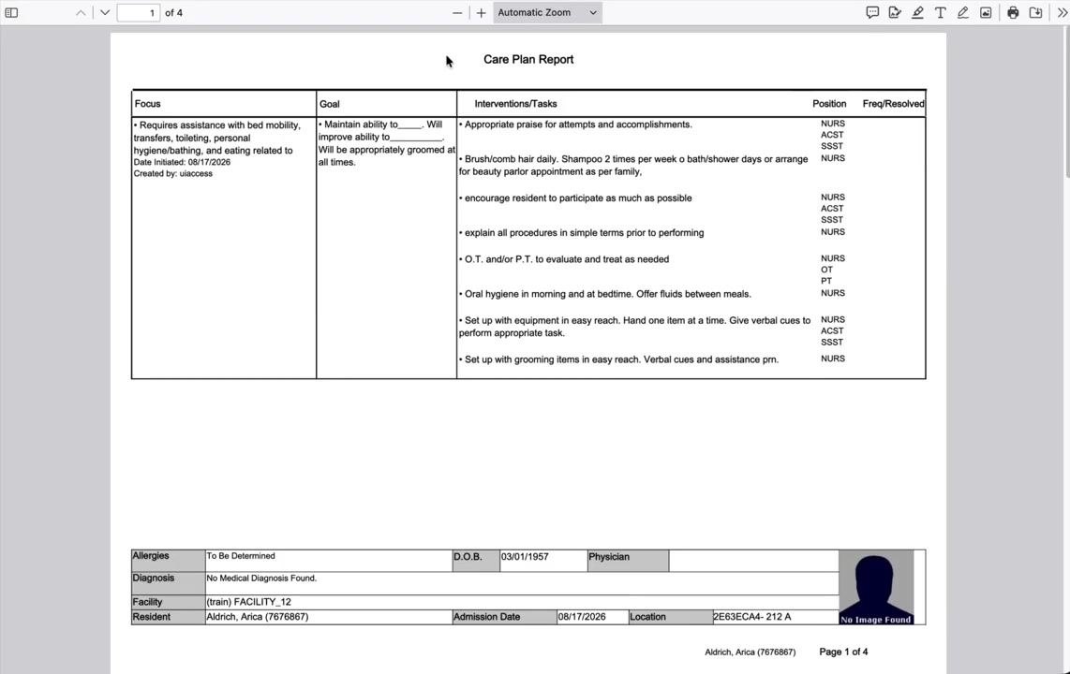This screenshot has height=674, width=1070.
Task: Click the 'PT' position entry
Action: [x=826, y=281]
